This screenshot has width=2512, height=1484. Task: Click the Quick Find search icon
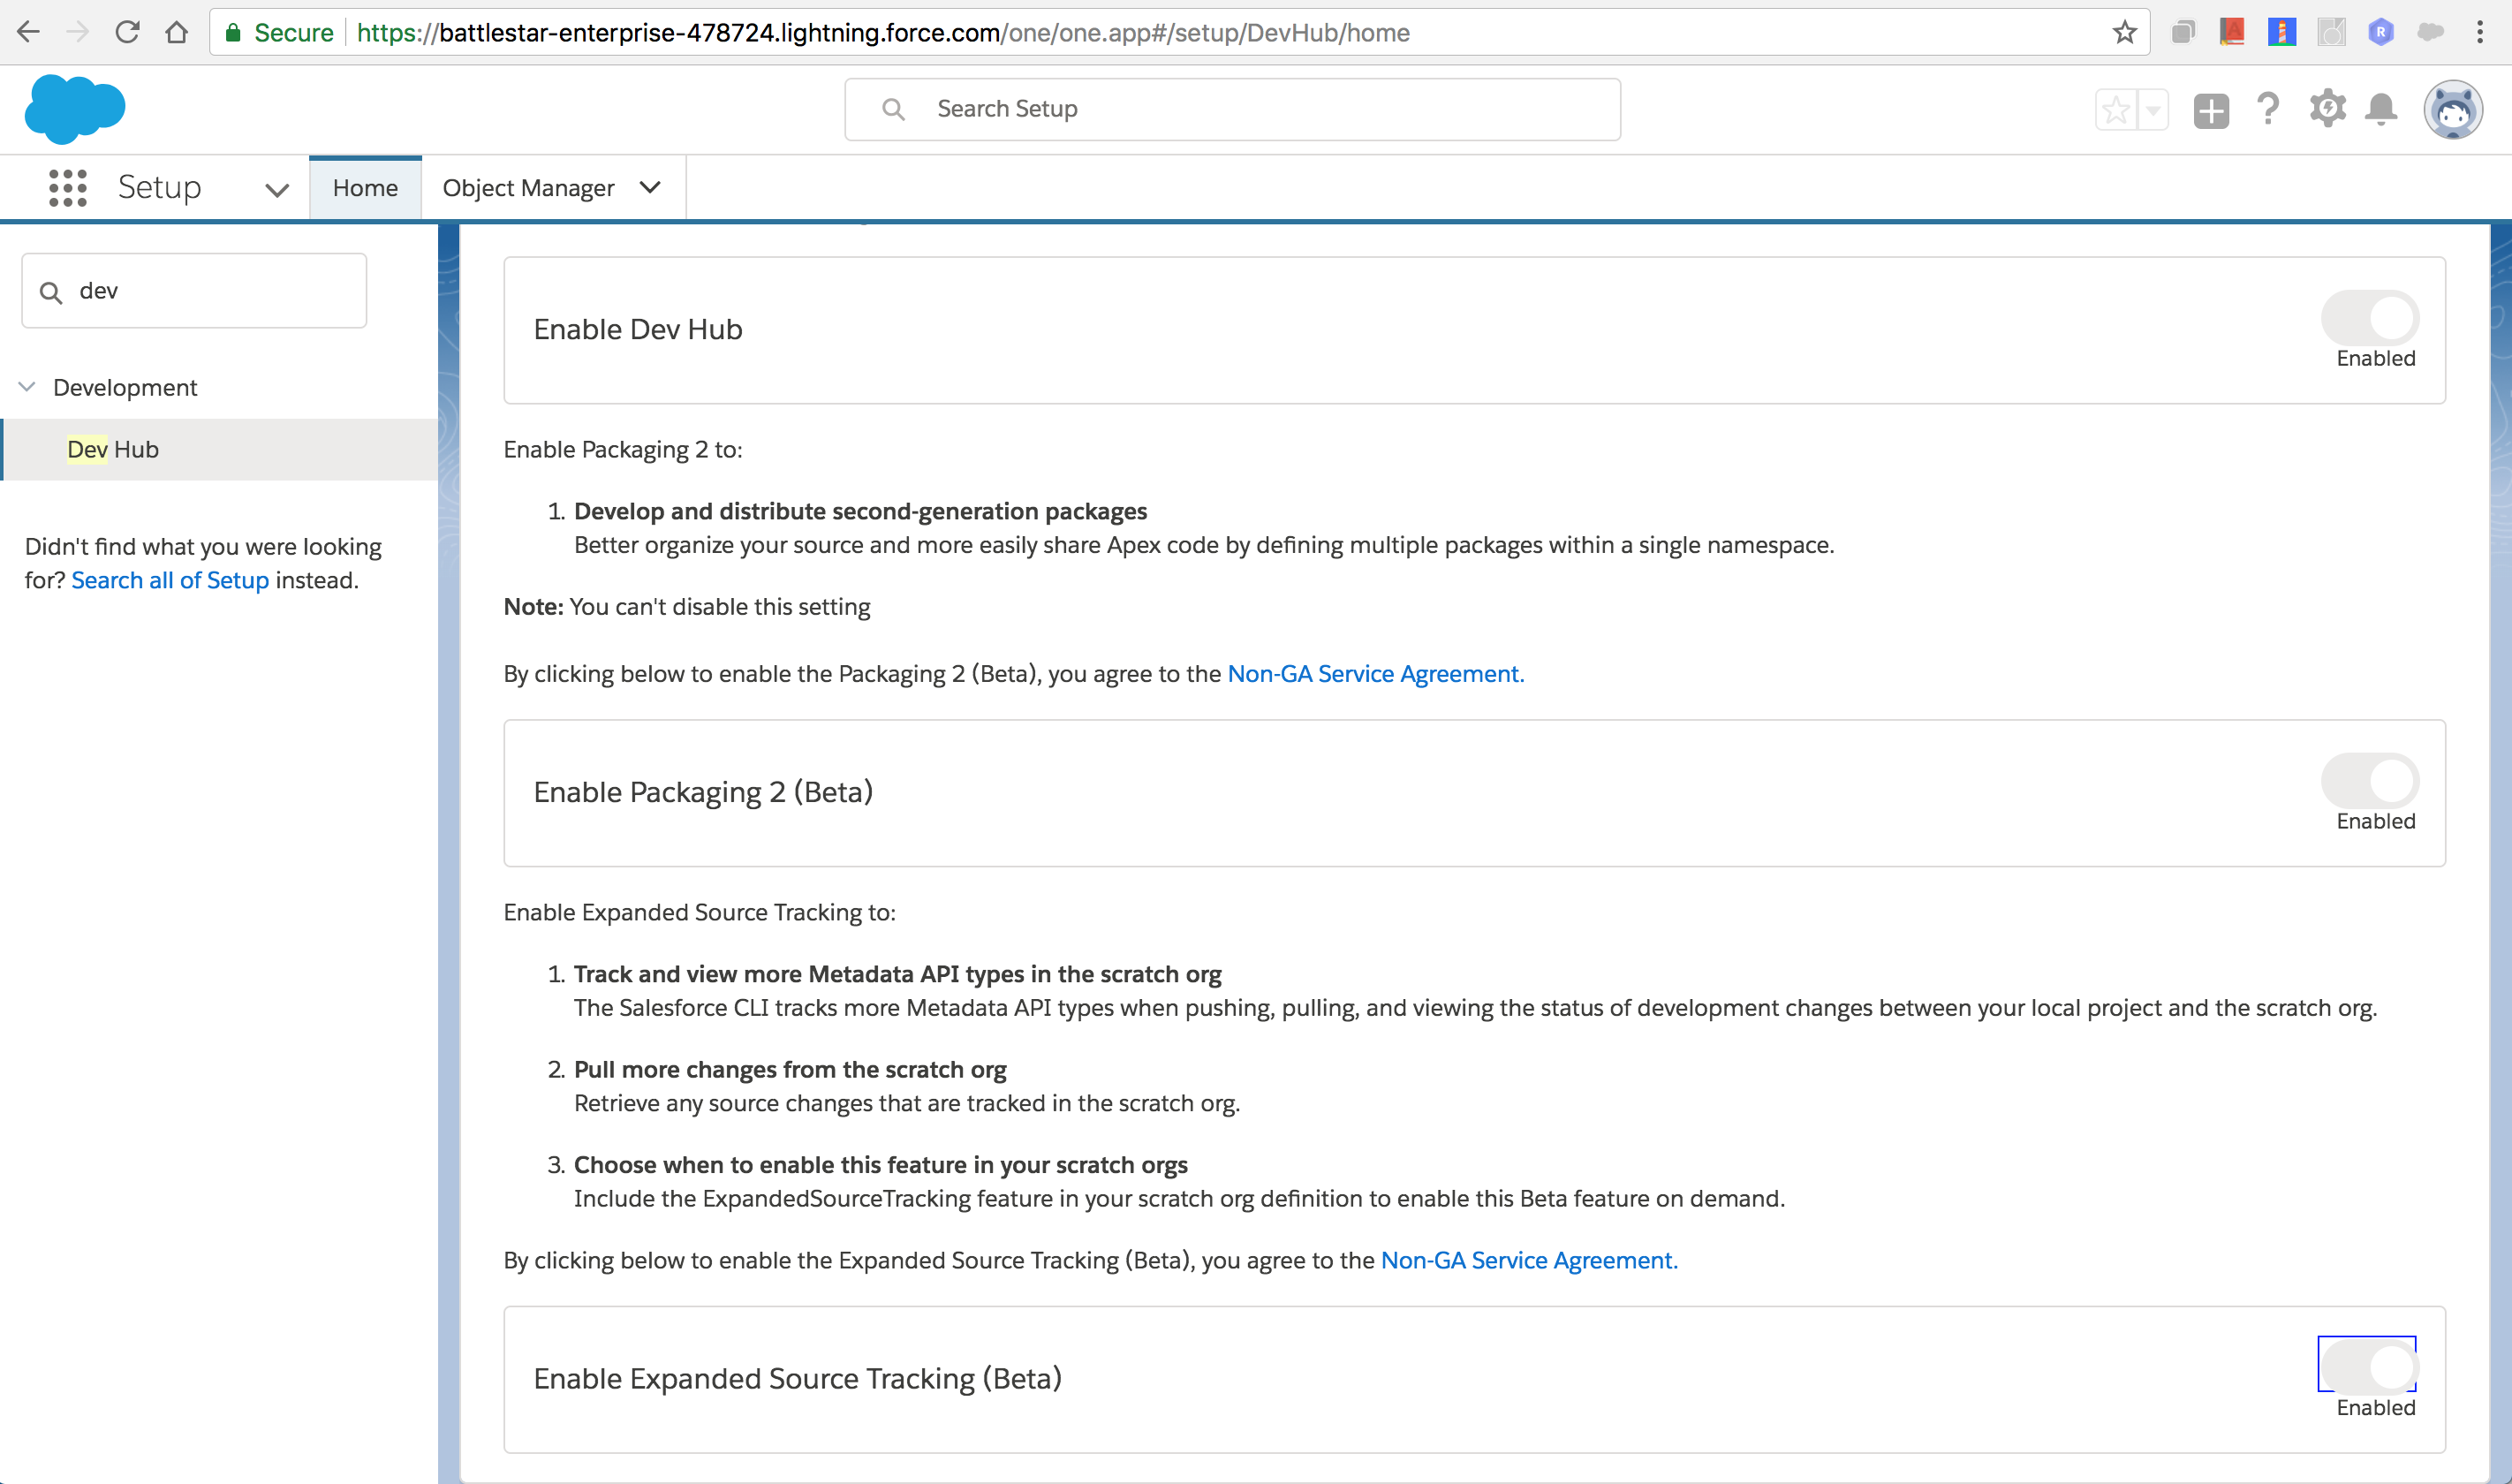(x=51, y=292)
